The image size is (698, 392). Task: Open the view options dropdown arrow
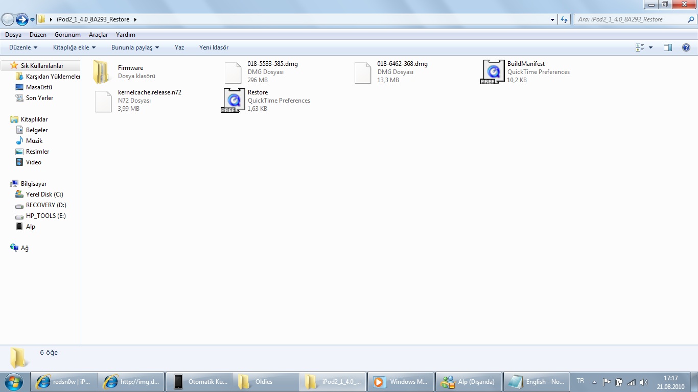click(x=650, y=47)
